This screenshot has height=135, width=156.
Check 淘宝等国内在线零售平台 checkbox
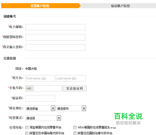[27, 128]
